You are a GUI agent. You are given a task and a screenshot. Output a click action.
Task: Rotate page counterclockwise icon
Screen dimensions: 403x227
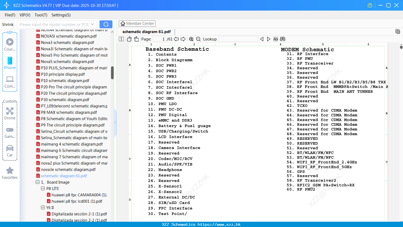point(129,39)
